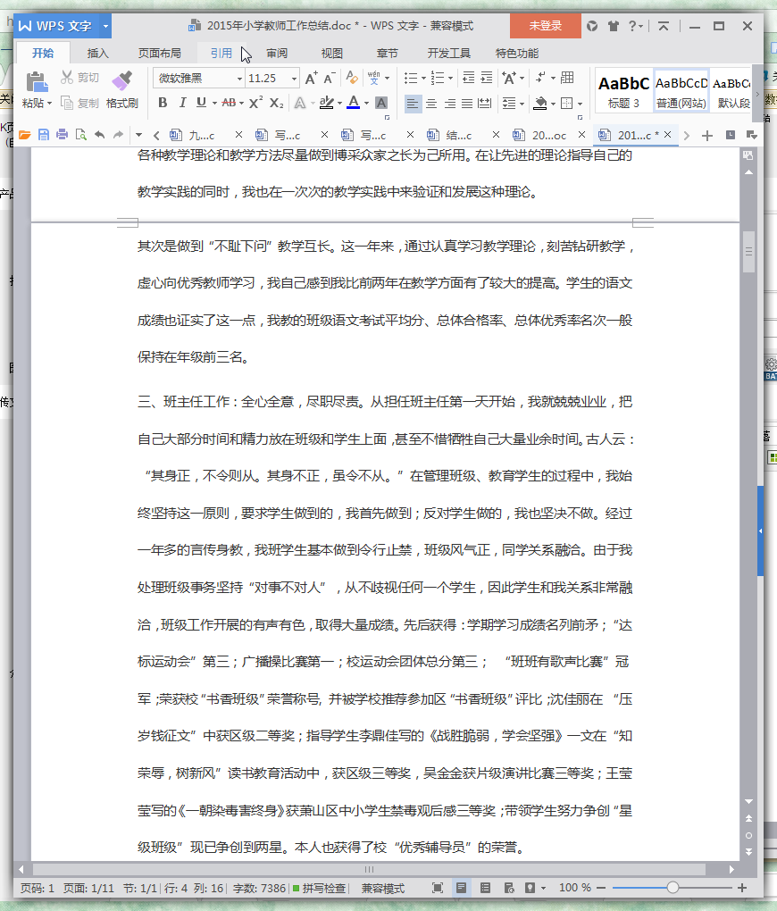
Task: Open the 视图 ribbon tab
Action: (x=332, y=54)
